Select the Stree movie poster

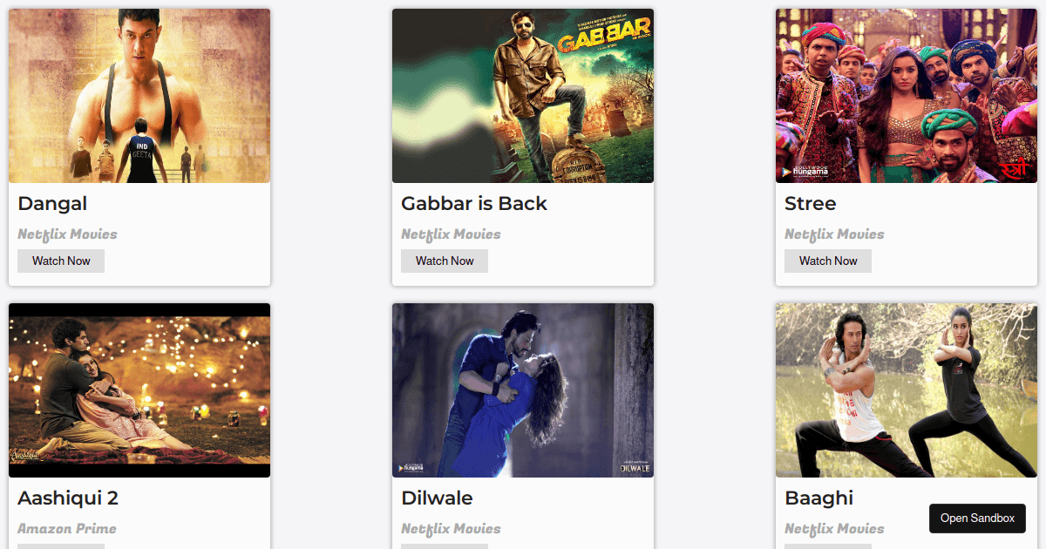coord(907,96)
